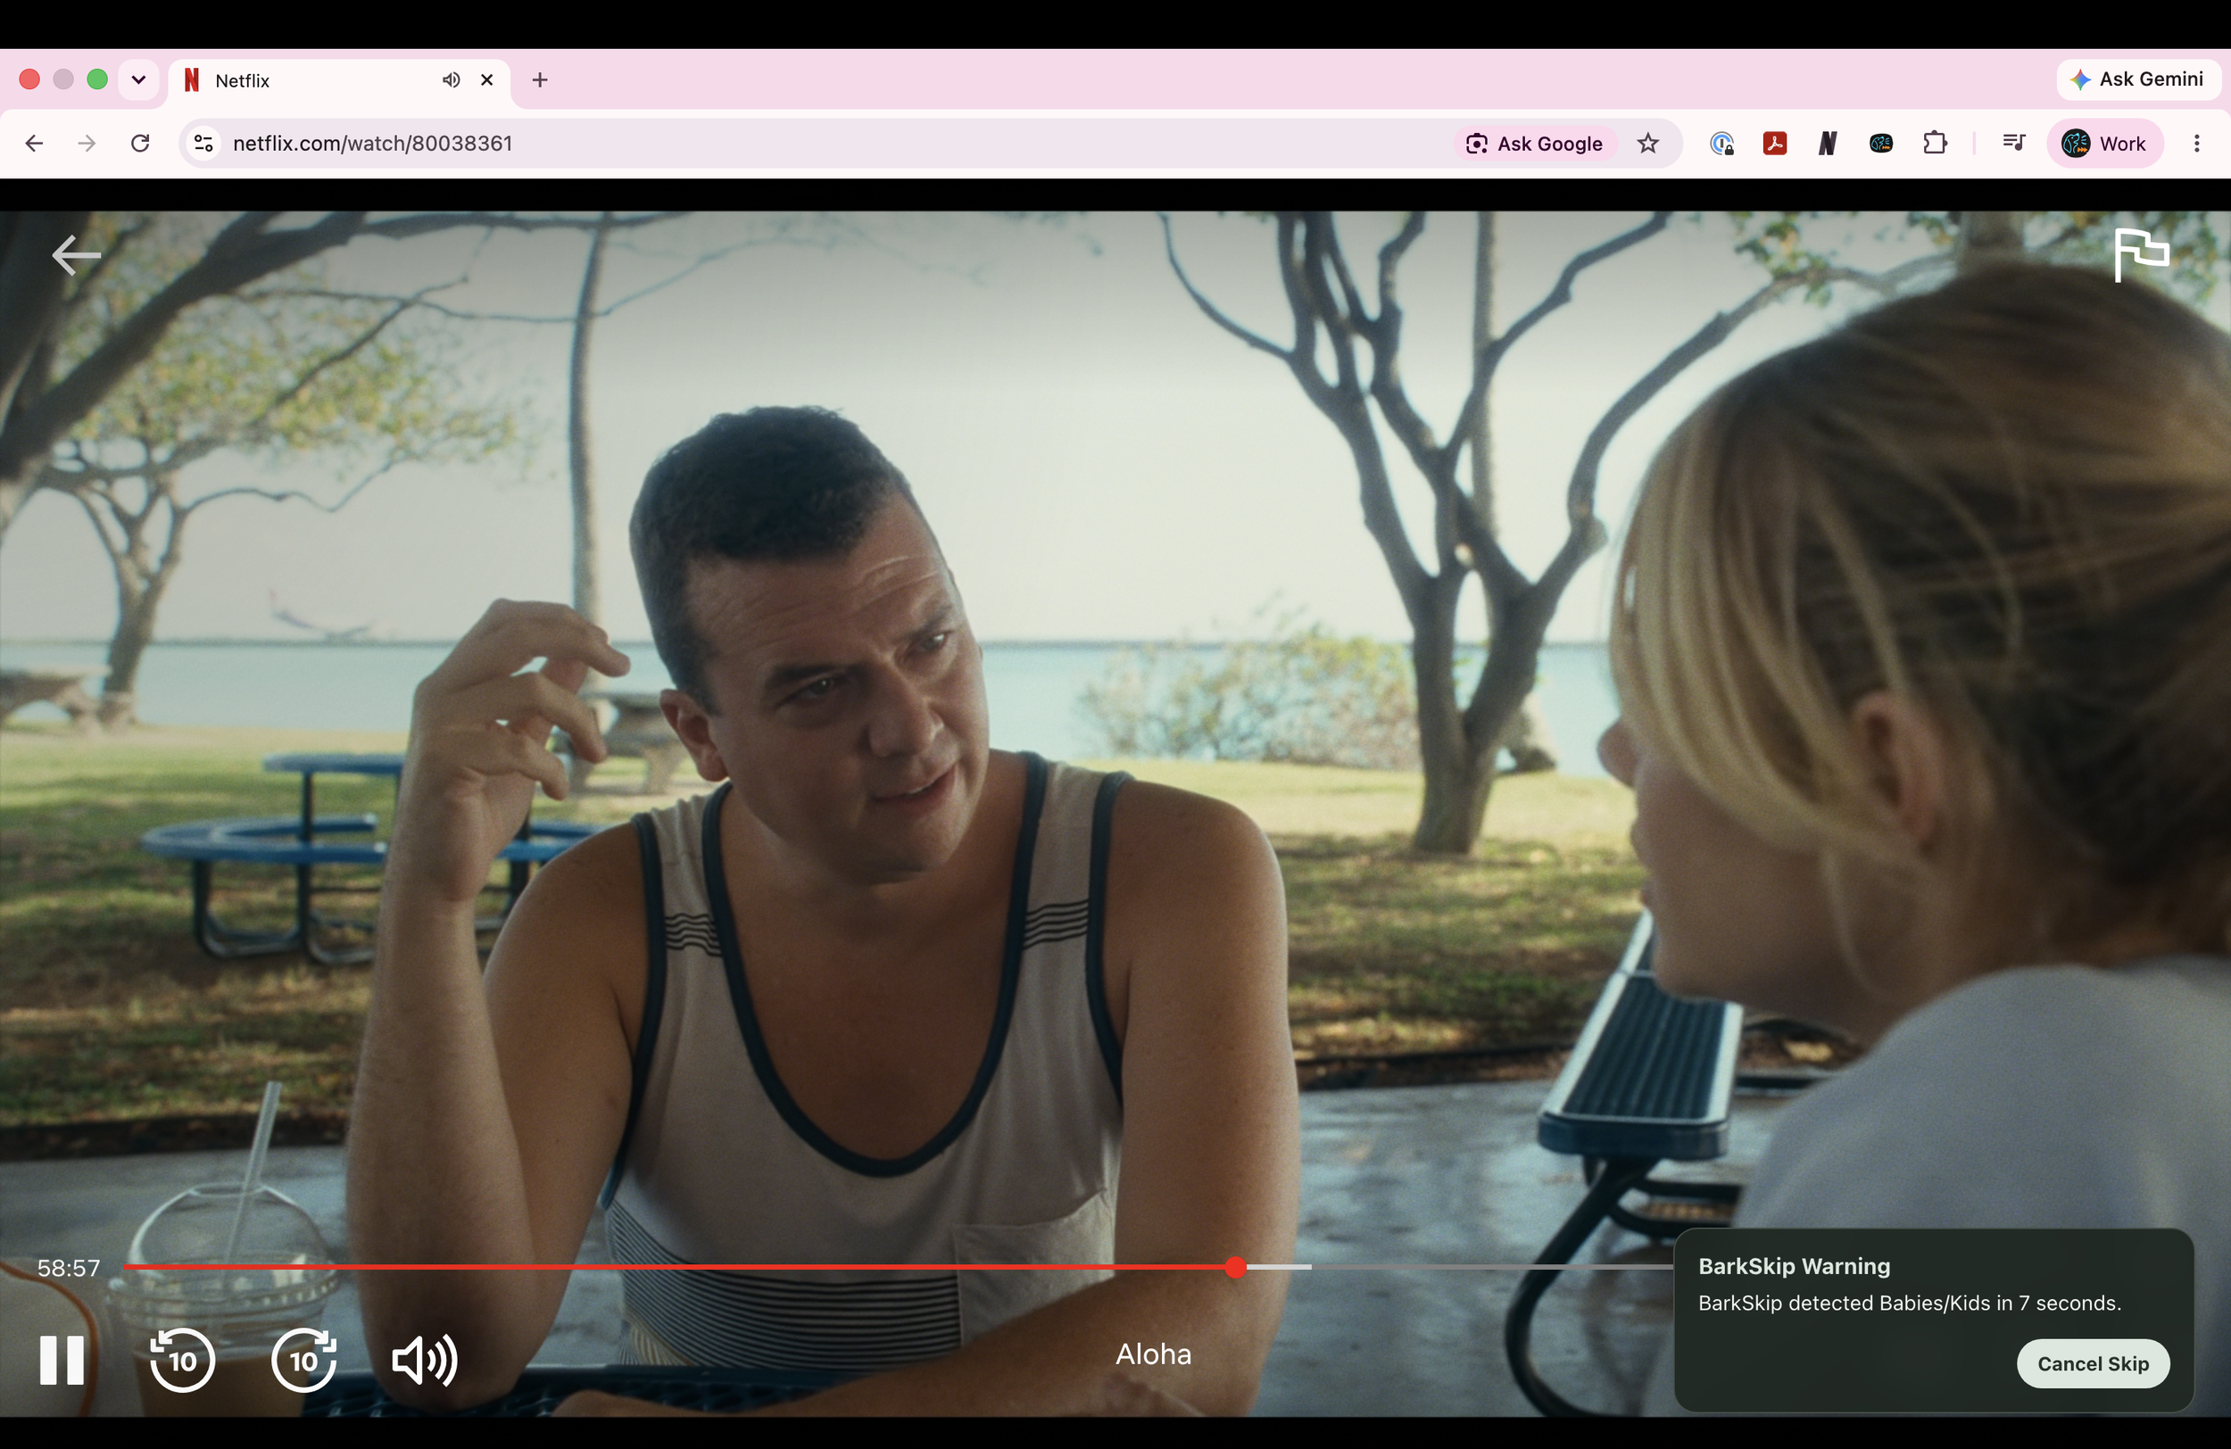Go back to the previous page

click(35, 144)
